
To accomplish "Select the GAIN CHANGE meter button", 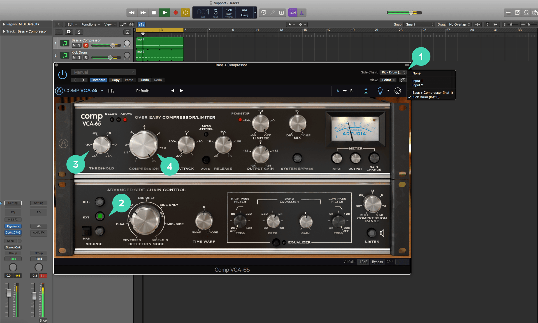I will (x=374, y=158).
